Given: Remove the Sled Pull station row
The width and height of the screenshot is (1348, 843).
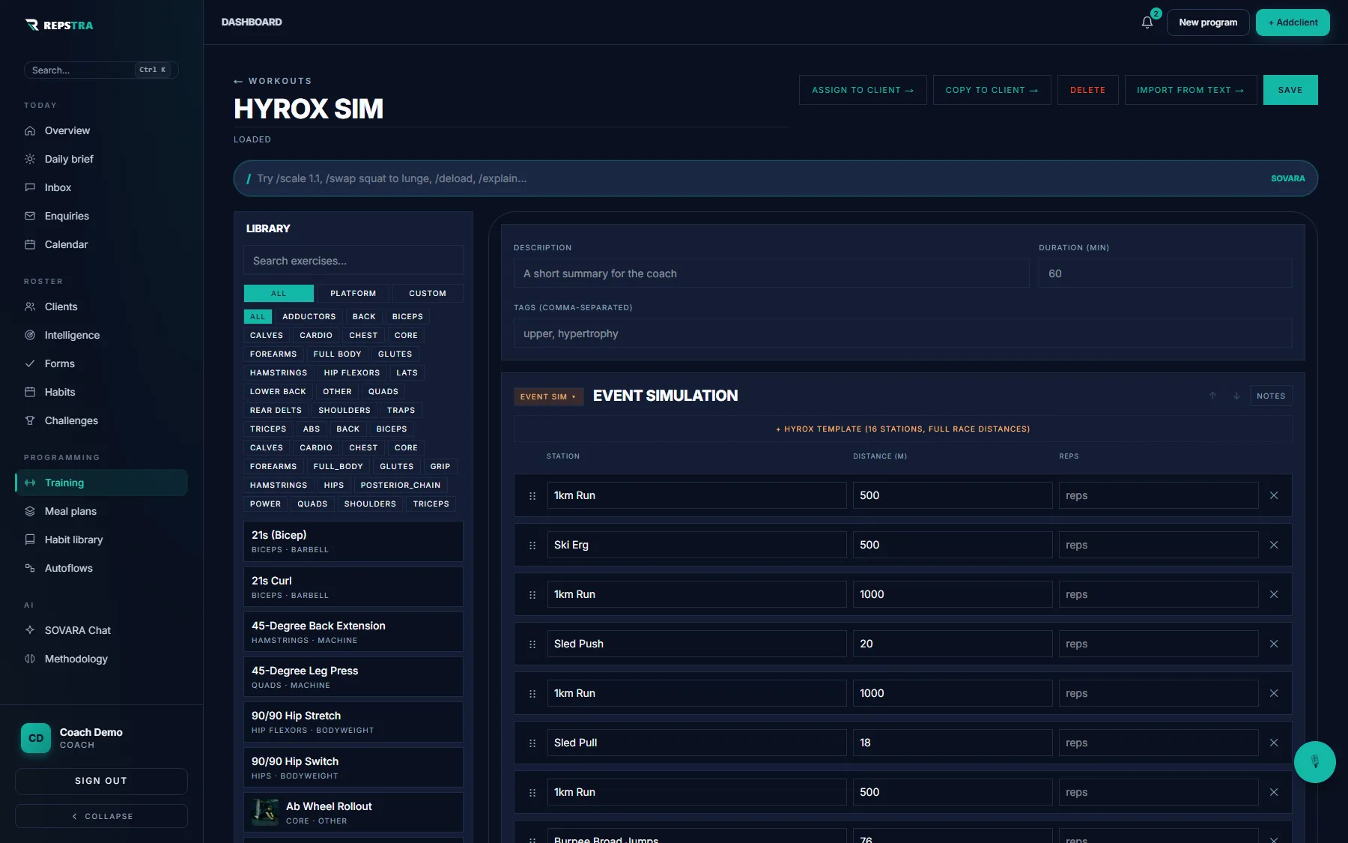Looking at the screenshot, I should [x=1274, y=743].
